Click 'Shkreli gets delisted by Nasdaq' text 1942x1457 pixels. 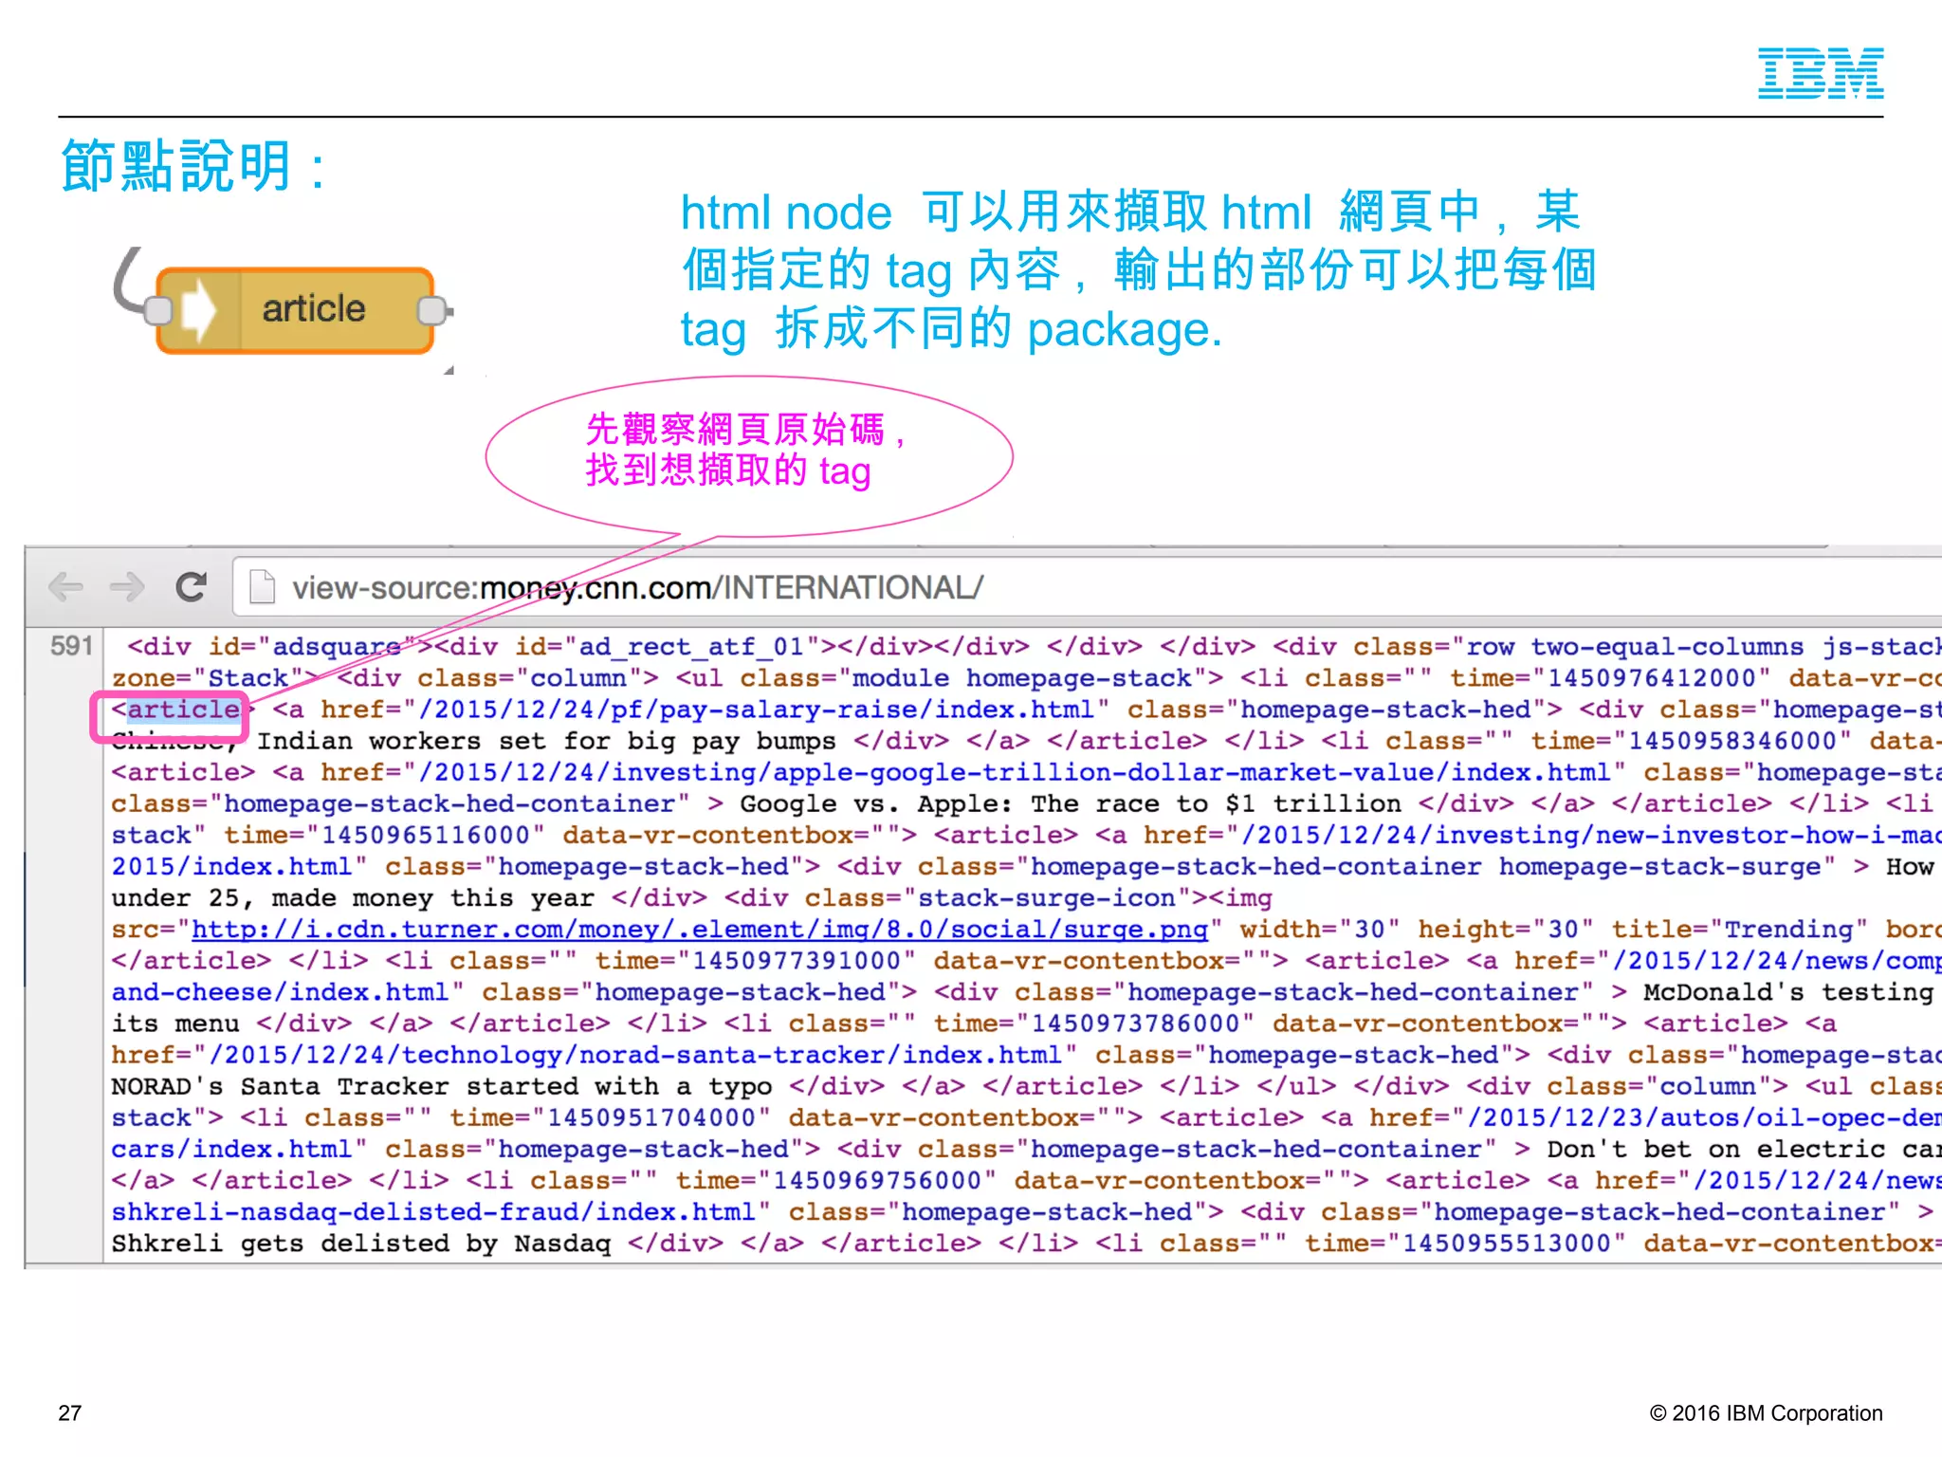point(361,1244)
